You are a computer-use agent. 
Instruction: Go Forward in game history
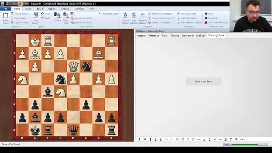tap(211, 18)
